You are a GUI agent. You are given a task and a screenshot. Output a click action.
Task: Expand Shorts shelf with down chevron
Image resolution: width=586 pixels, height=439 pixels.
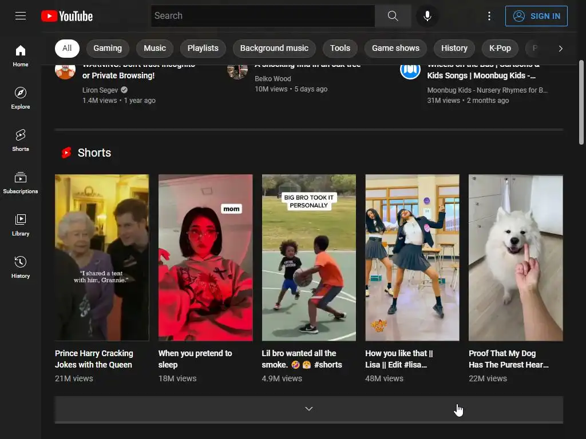[x=308, y=409]
